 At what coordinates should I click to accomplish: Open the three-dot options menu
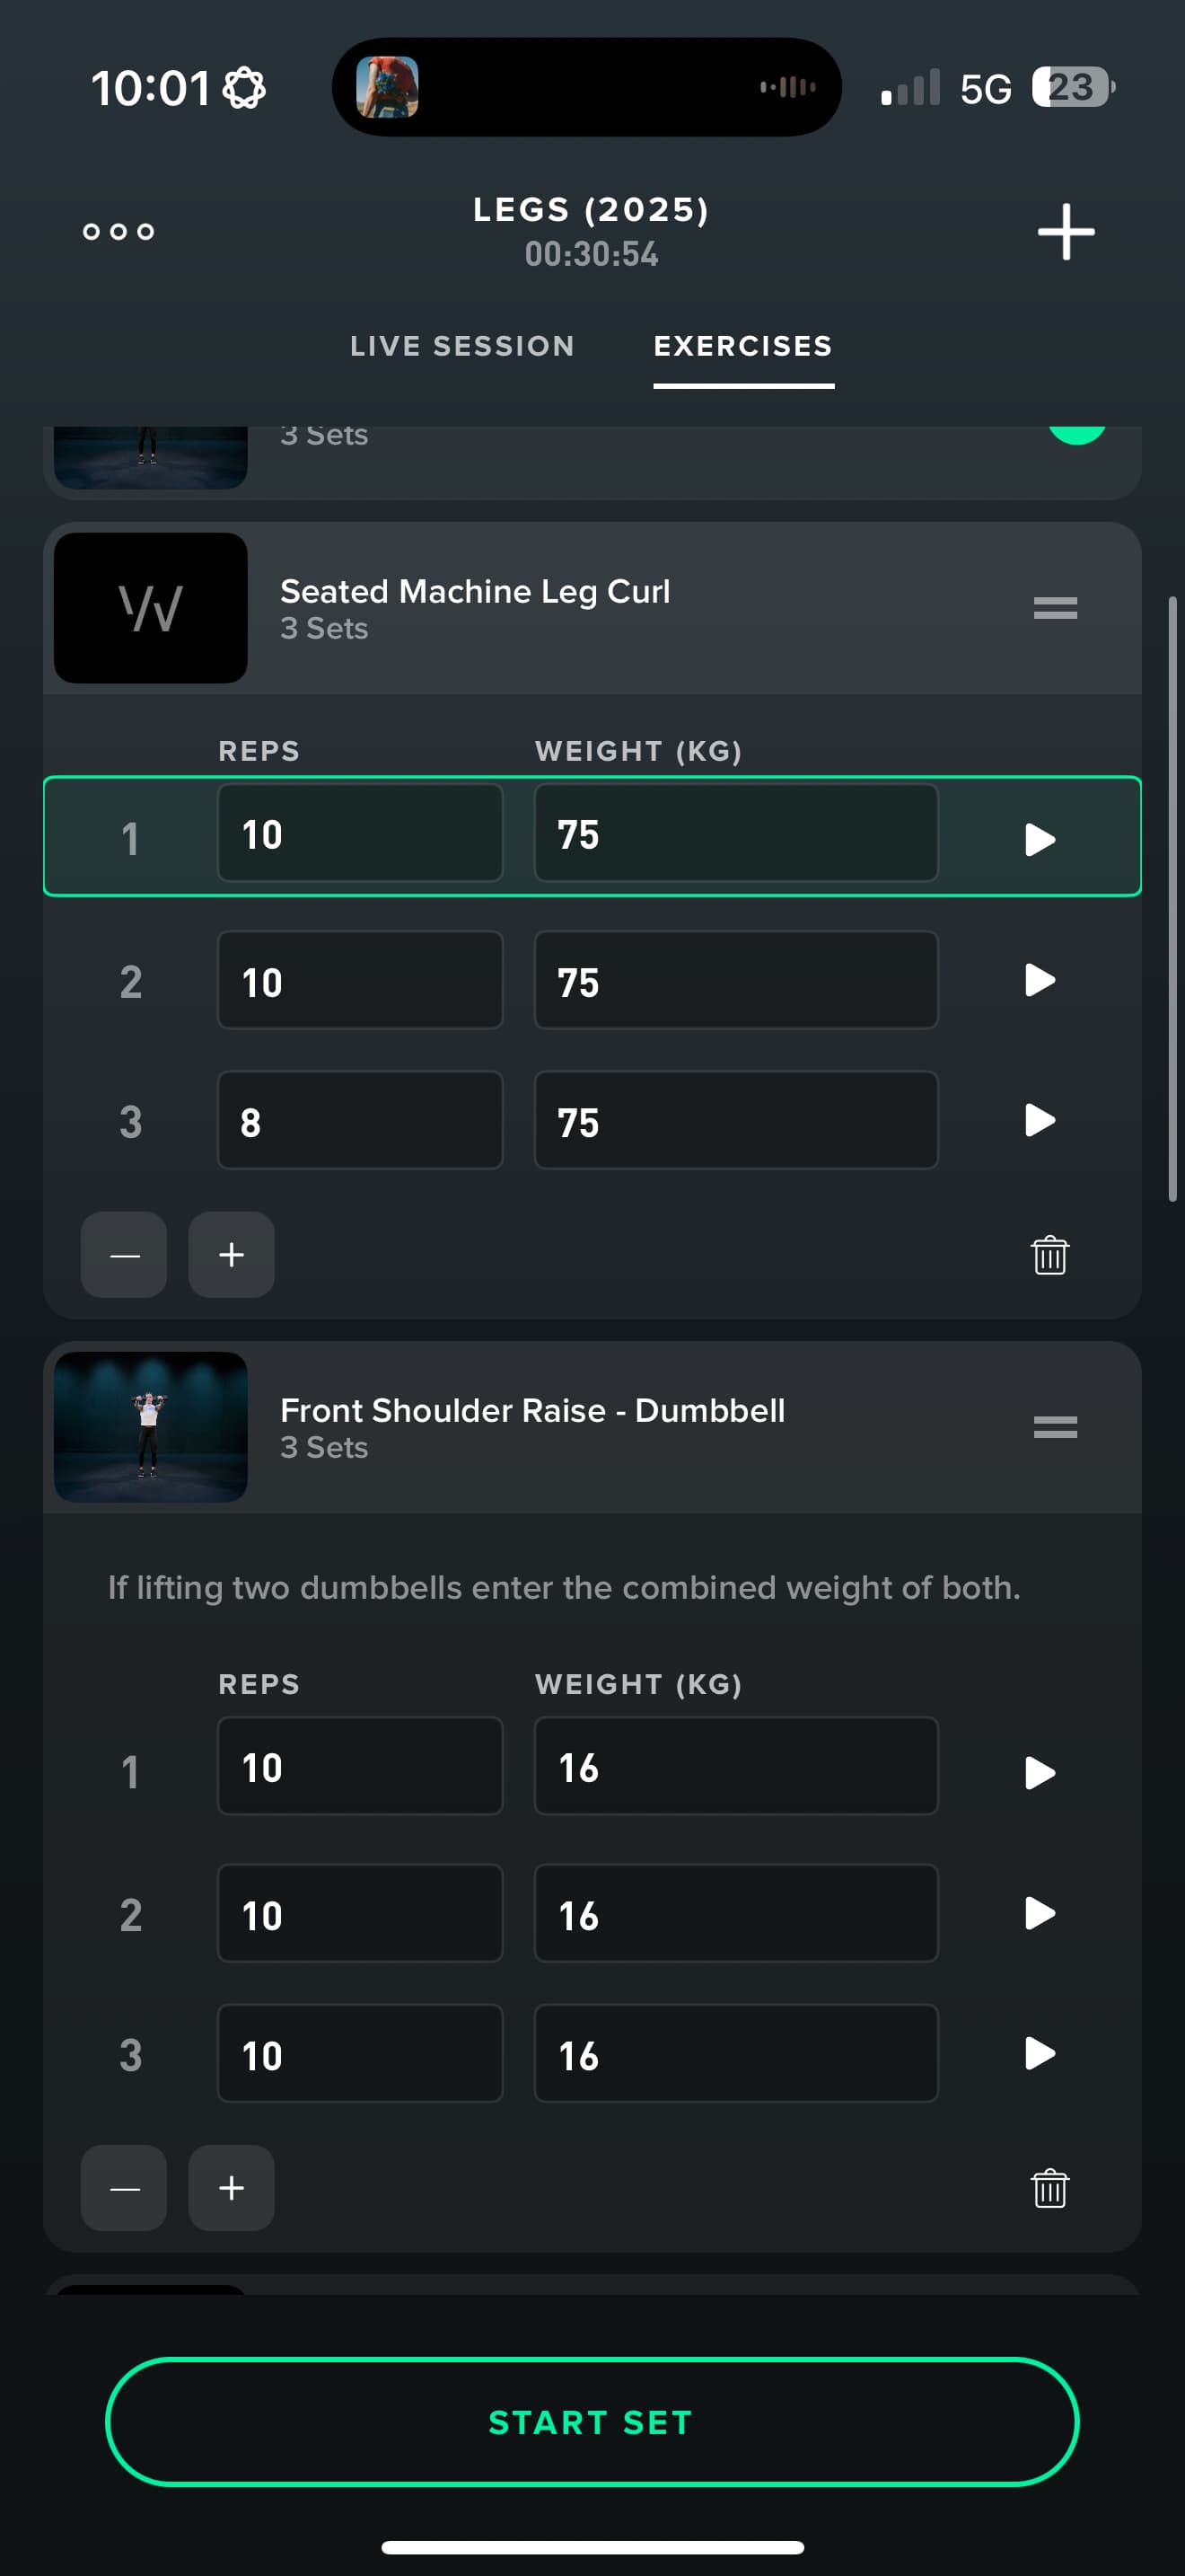[x=118, y=231]
